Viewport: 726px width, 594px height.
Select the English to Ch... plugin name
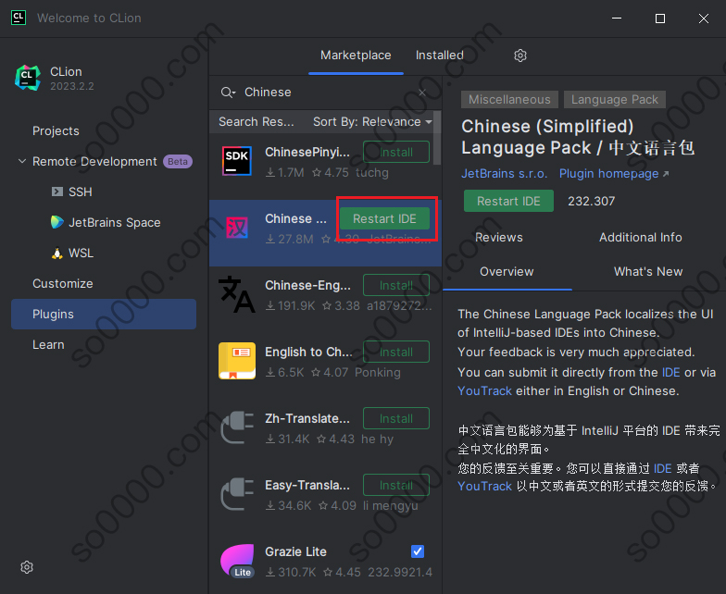[x=308, y=352]
